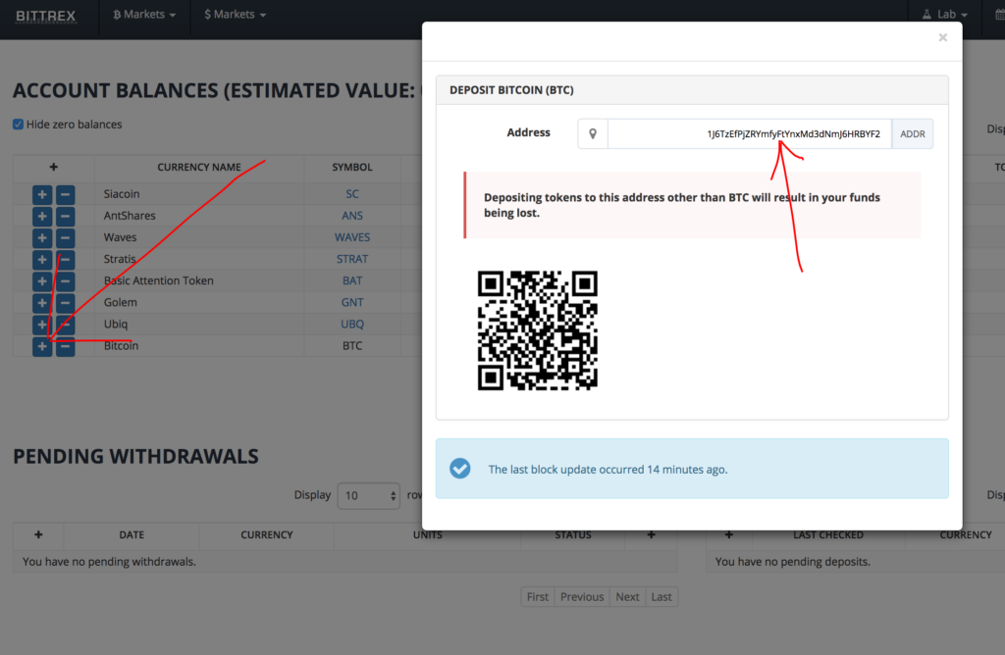The height and width of the screenshot is (655, 1005).
Task: Click the Siacoin currency name
Action: click(121, 194)
